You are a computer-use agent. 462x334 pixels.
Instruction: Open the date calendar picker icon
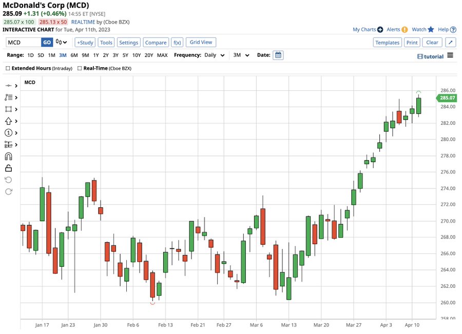278,55
